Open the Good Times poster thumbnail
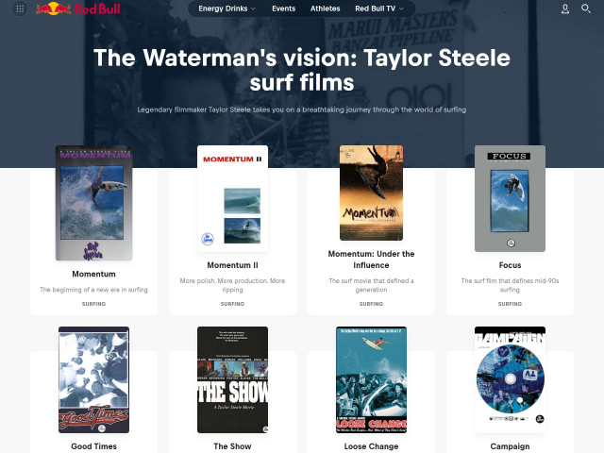Viewport: 604px width, 453px height. (94, 379)
